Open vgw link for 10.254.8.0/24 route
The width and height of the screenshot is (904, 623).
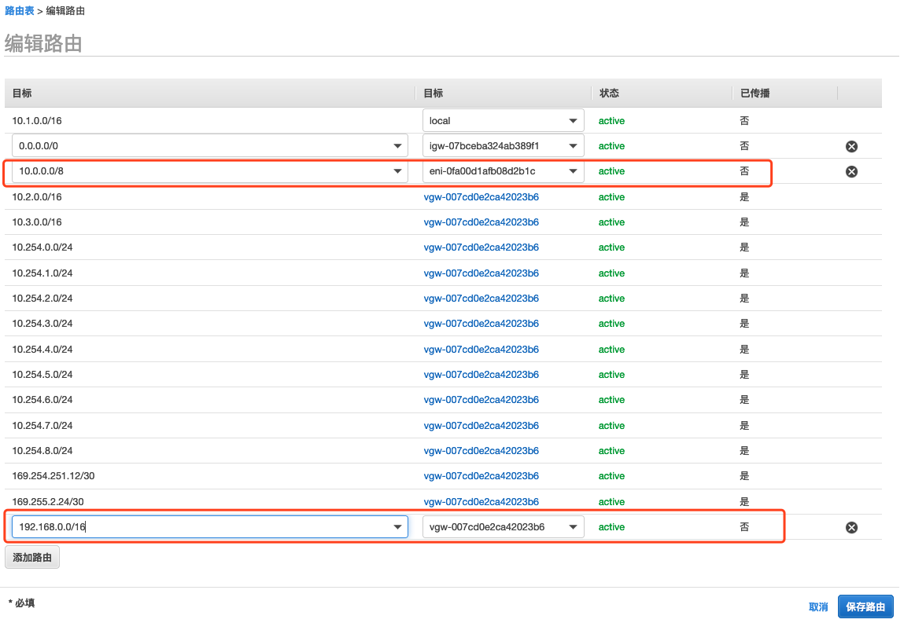481,451
